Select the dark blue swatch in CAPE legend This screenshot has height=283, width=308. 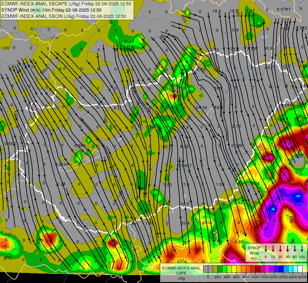tap(281, 269)
